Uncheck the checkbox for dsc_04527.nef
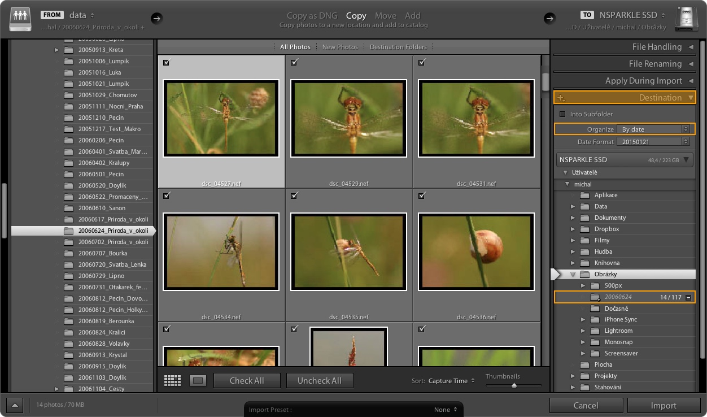Screen dimensions: 707x417 point(166,62)
